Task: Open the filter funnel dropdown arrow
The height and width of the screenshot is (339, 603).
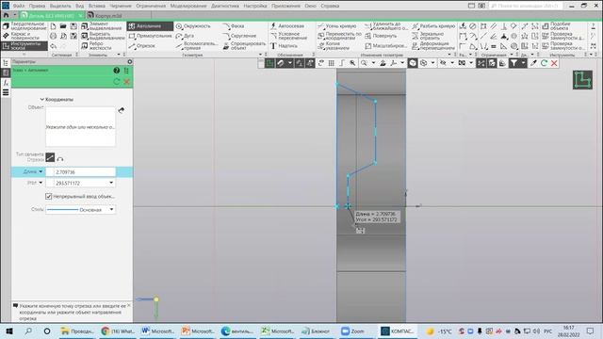Action: point(523,63)
